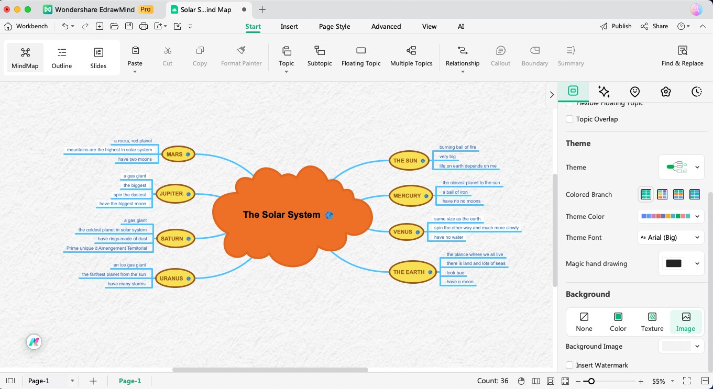Click the new file plus icon in quick toolbar
The image size is (713, 389).
click(x=100, y=26)
